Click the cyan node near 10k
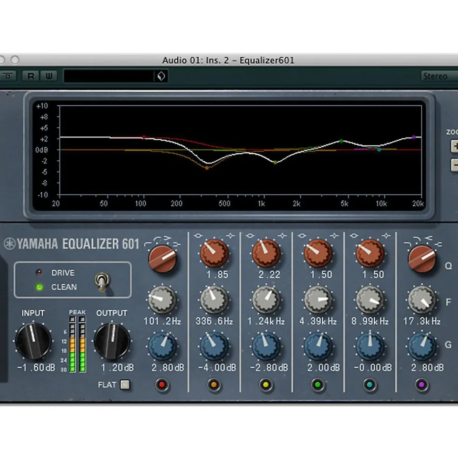This screenshot has width=458, height=459. 379,150
